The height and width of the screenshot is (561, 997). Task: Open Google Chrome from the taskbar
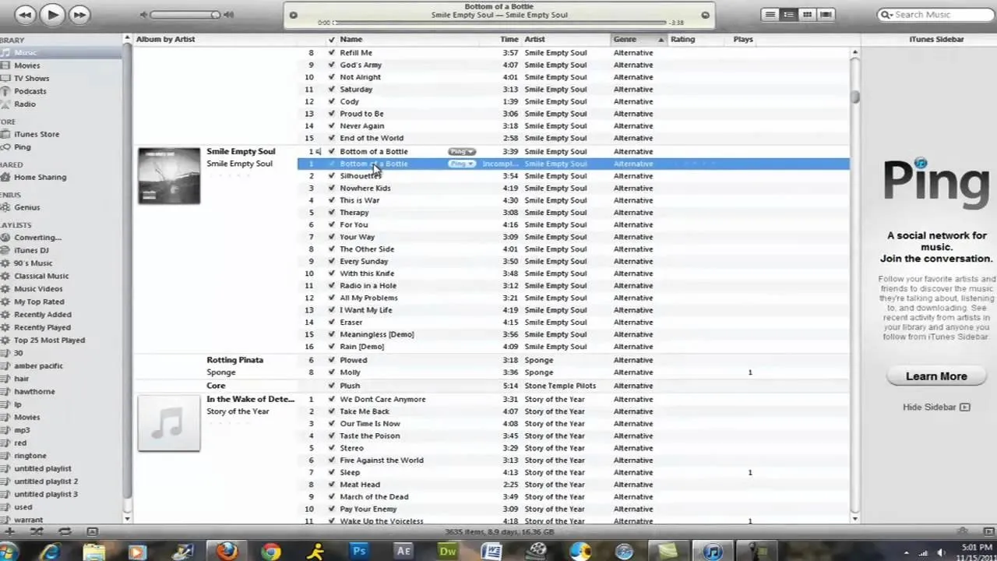point(271,551)
